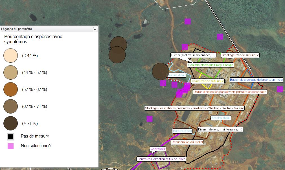The image size is (285, 170).
Task: Click the 'Usine d'acide sulfurique' map label
Action: [x=208, y=81]
